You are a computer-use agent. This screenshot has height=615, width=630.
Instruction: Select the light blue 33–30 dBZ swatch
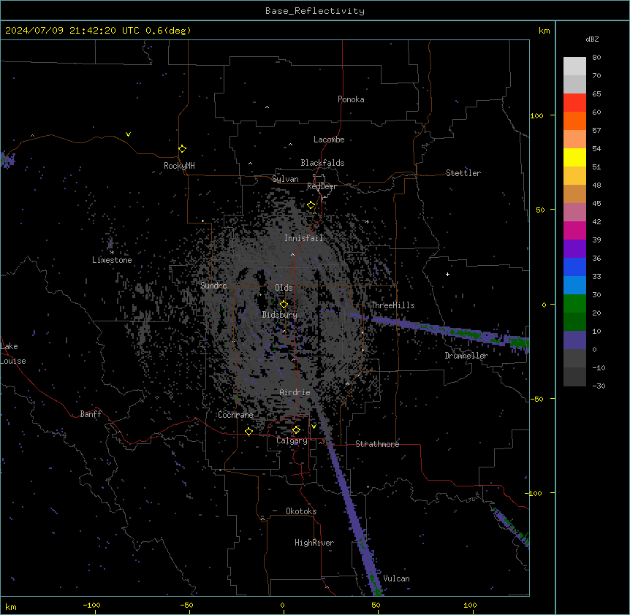tap(574, 286)
